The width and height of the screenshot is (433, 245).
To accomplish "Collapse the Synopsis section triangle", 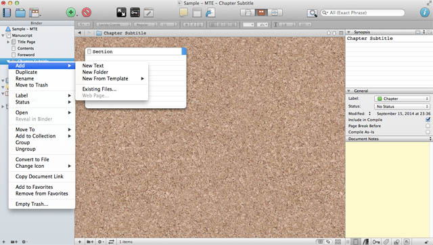I will [348, 32].
